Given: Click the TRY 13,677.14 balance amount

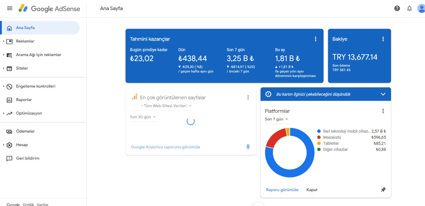Looking at the screenshot, I should [355, 57].
